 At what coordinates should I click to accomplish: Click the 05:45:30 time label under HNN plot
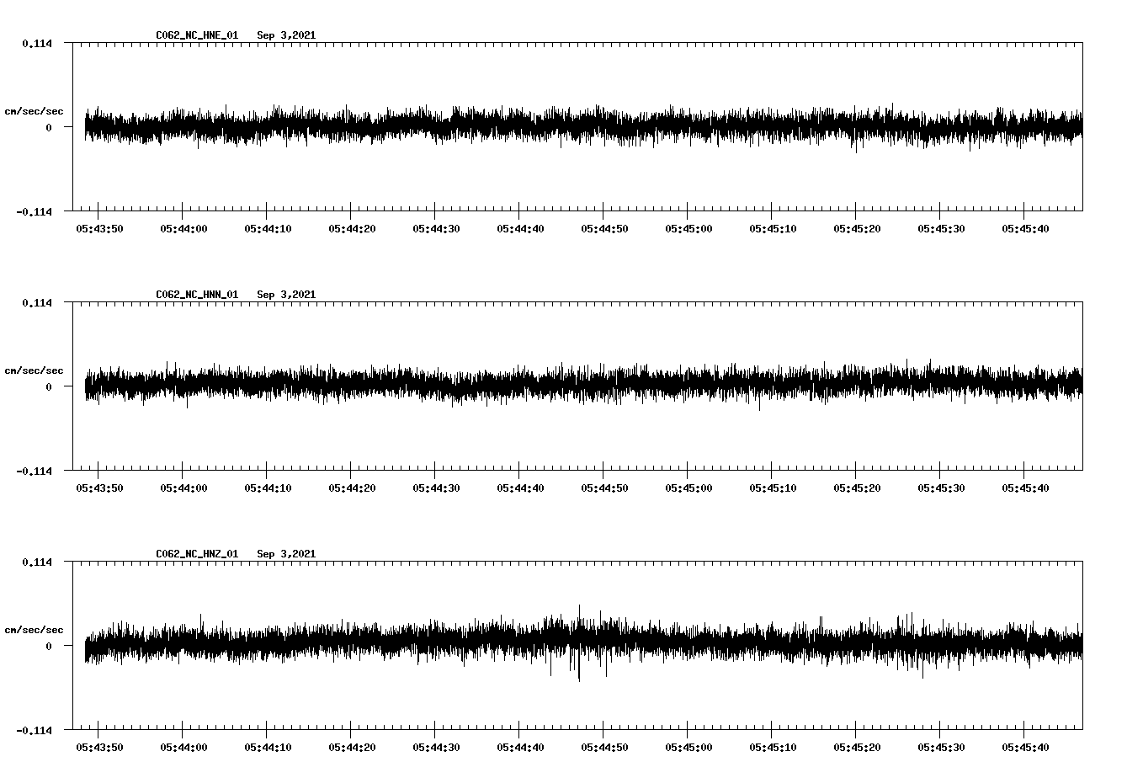(941, 488)
